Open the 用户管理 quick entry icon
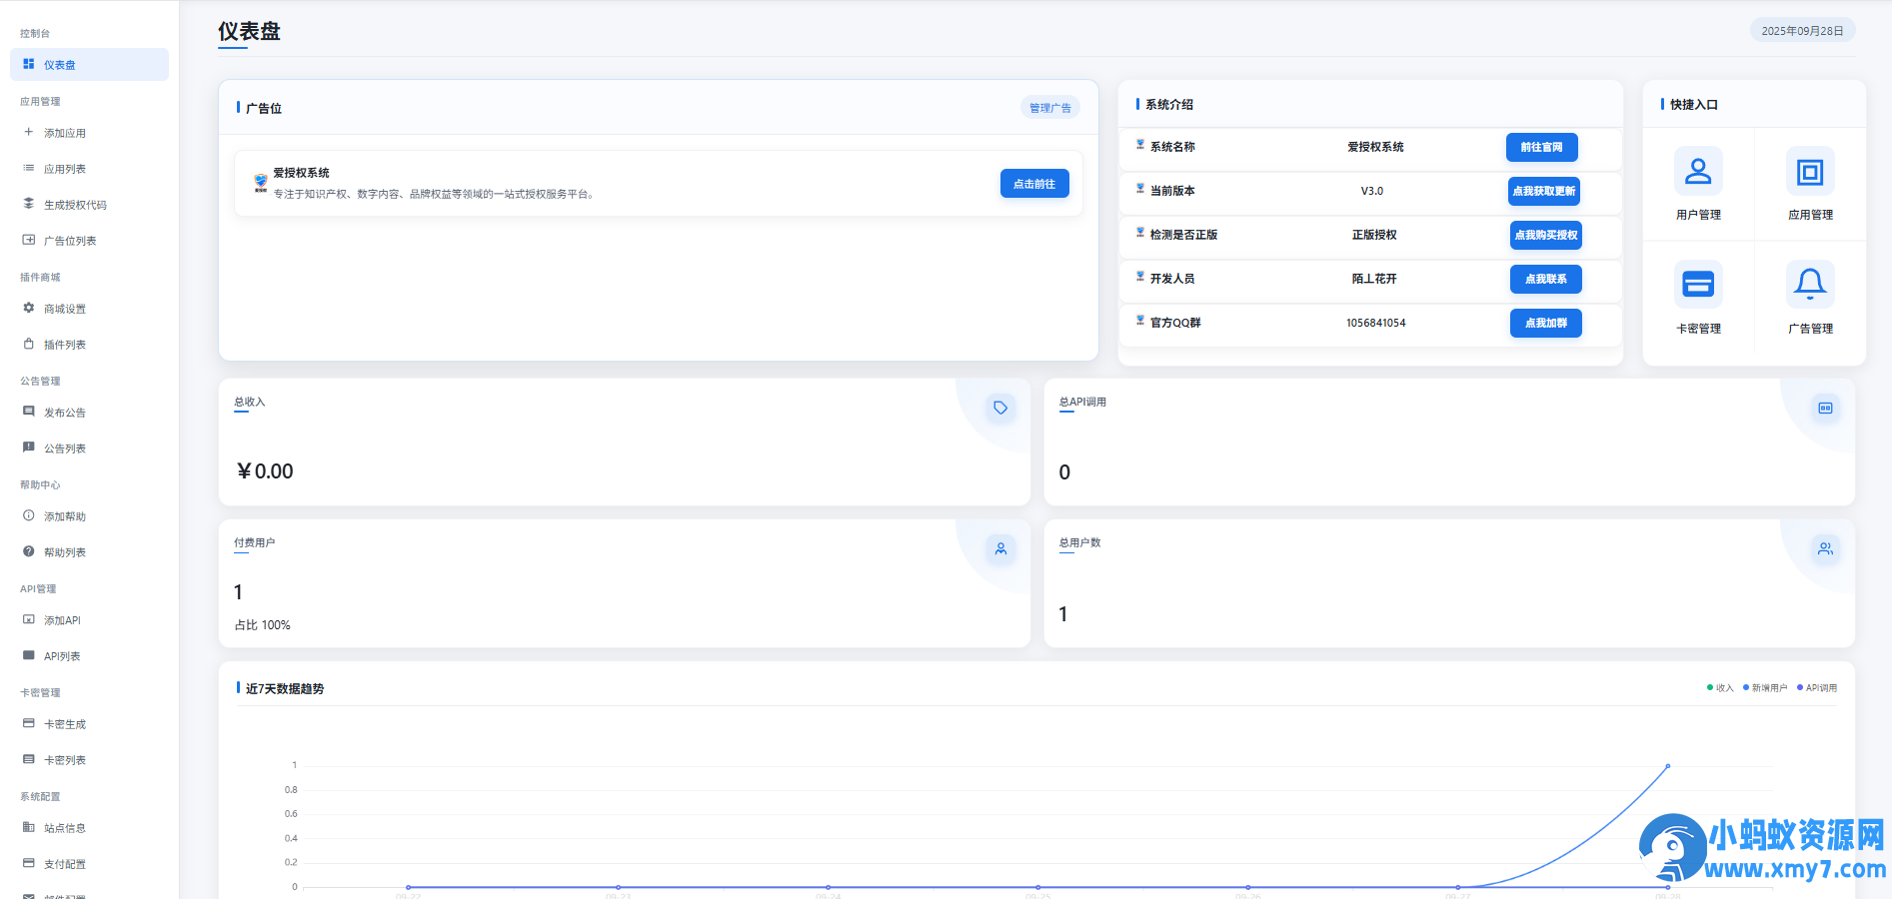 click(1697, 172)
